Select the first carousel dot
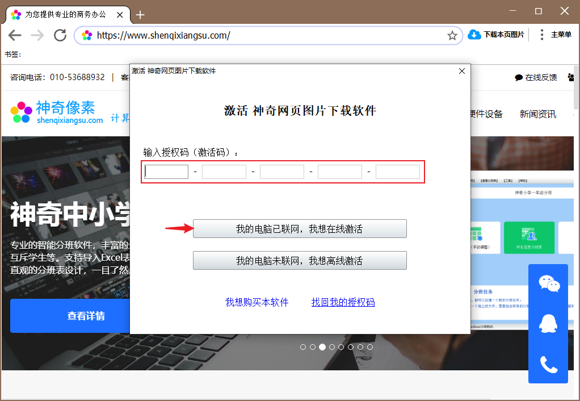Screen dimensions: 580x401 [303, 347]
